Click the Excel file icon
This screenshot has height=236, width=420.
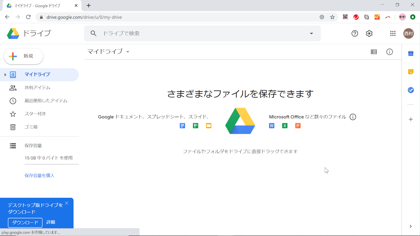(285, 126)
